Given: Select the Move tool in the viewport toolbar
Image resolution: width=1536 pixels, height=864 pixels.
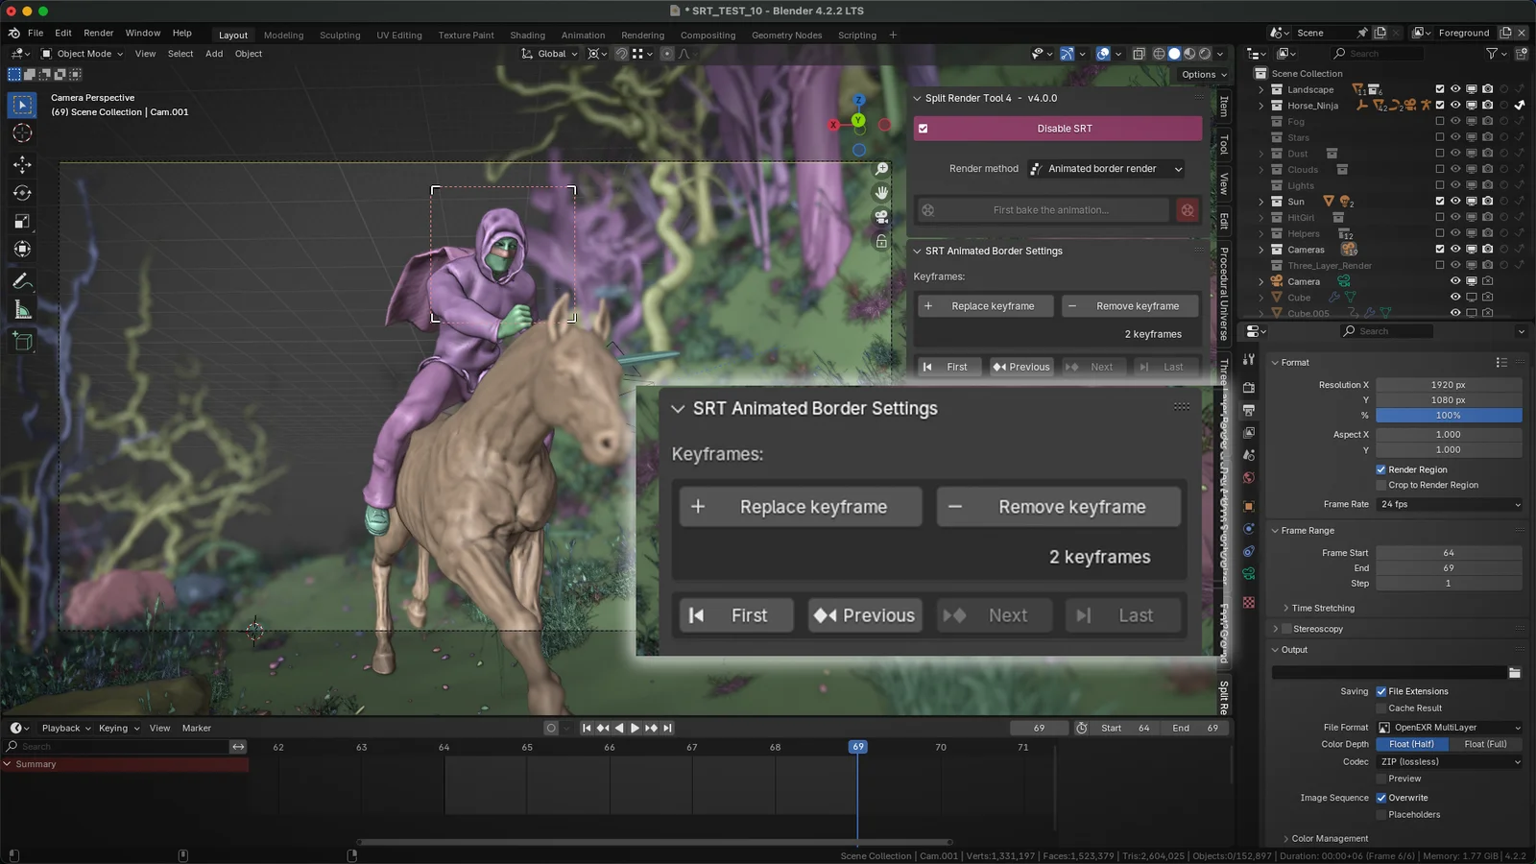Looking at the screenshot, I should (21, 162).
